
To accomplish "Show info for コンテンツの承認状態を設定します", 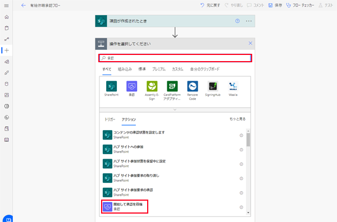I will click(x=242, y=135).
